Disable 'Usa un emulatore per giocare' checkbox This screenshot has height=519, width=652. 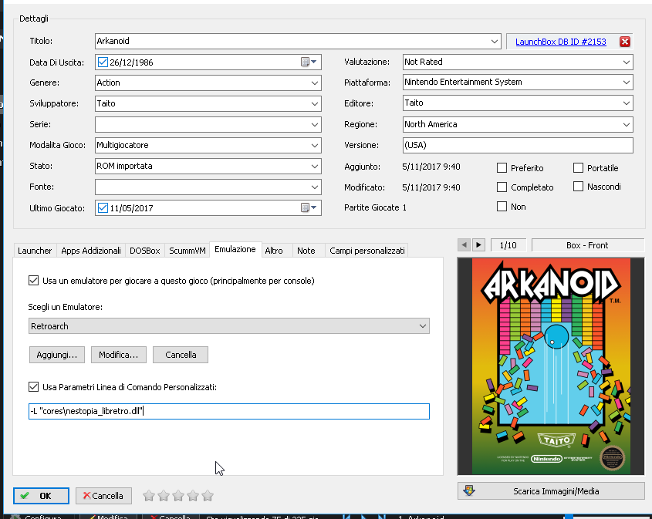34,281
